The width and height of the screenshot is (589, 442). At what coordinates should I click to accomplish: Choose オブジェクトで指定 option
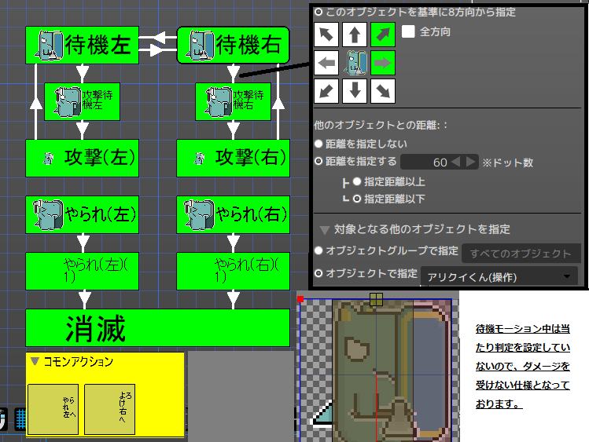318,273
